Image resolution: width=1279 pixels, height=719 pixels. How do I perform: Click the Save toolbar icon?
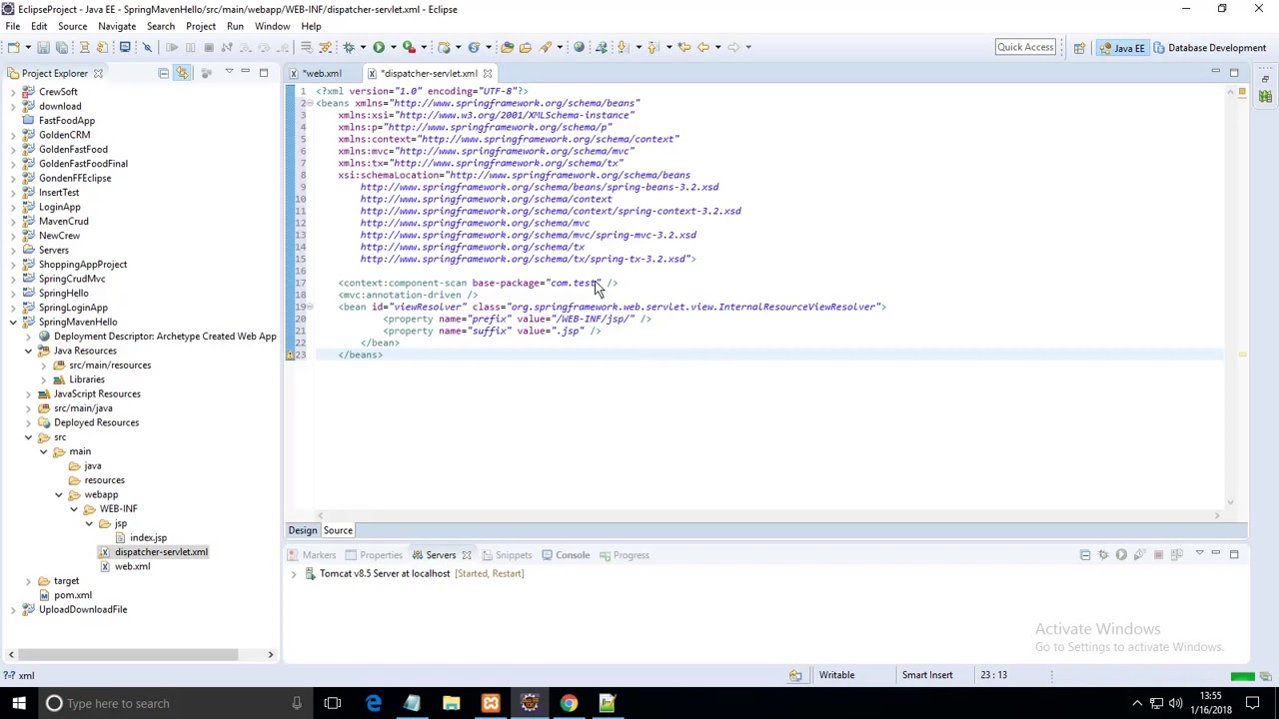(x=43, y=47)
